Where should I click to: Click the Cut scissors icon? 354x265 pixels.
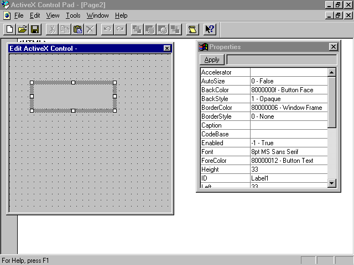(x=52, y=29)
